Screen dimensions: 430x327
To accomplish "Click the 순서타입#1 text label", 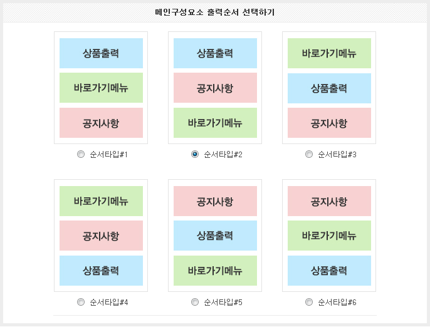I will (x=108, y=155).
